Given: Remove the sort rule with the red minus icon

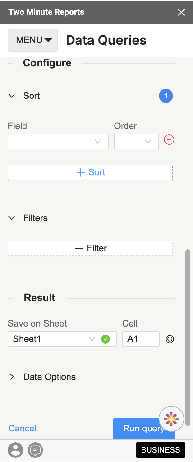Looking at the screenshot, I should [169, 140].
